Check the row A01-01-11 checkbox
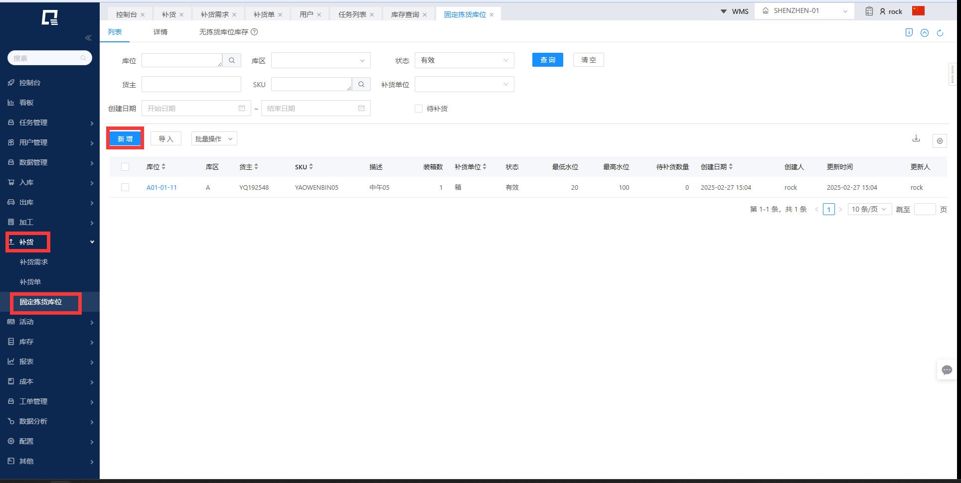The height and width of the screenshot is (483, 961). (125, 187)
